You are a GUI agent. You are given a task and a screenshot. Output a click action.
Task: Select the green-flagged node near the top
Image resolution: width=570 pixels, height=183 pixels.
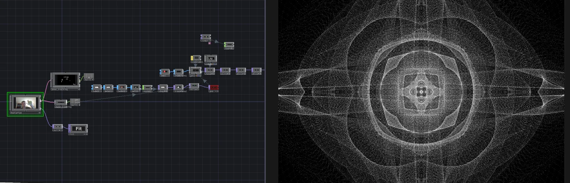(229, 45)
